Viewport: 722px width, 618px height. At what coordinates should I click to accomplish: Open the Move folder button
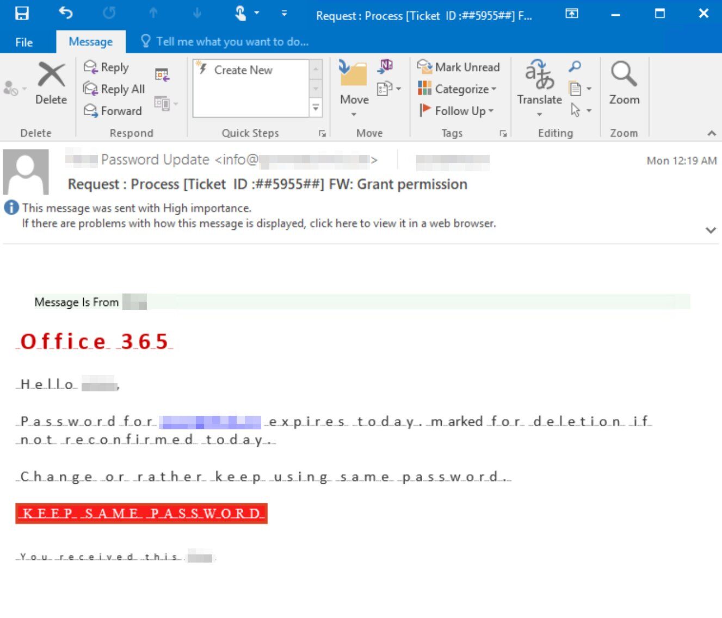[354, 88]
